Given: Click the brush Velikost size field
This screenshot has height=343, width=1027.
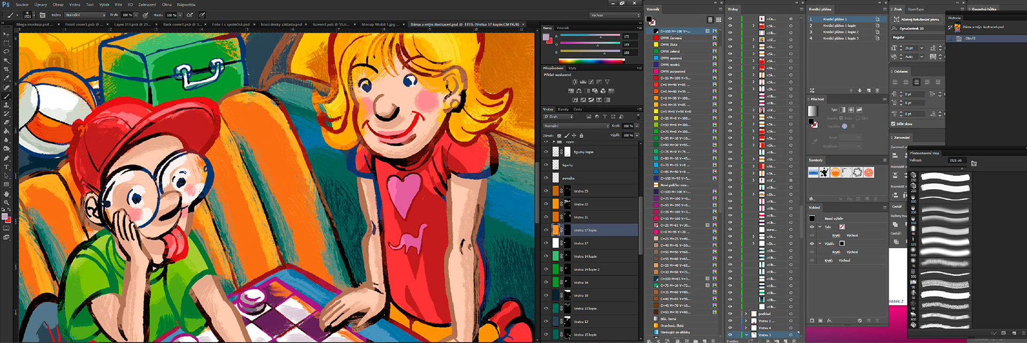Looking at the screenshot, I should [958, 160].
